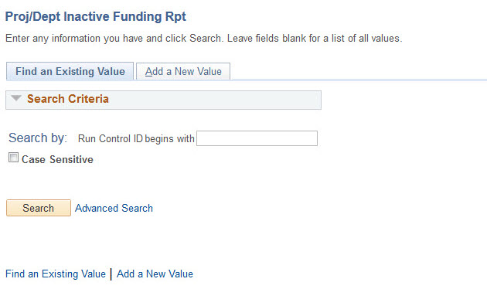Screen dimensions: 487x289
Task: Follow the bottom Find an Existing Value link
Action: [x=56, y=274]
